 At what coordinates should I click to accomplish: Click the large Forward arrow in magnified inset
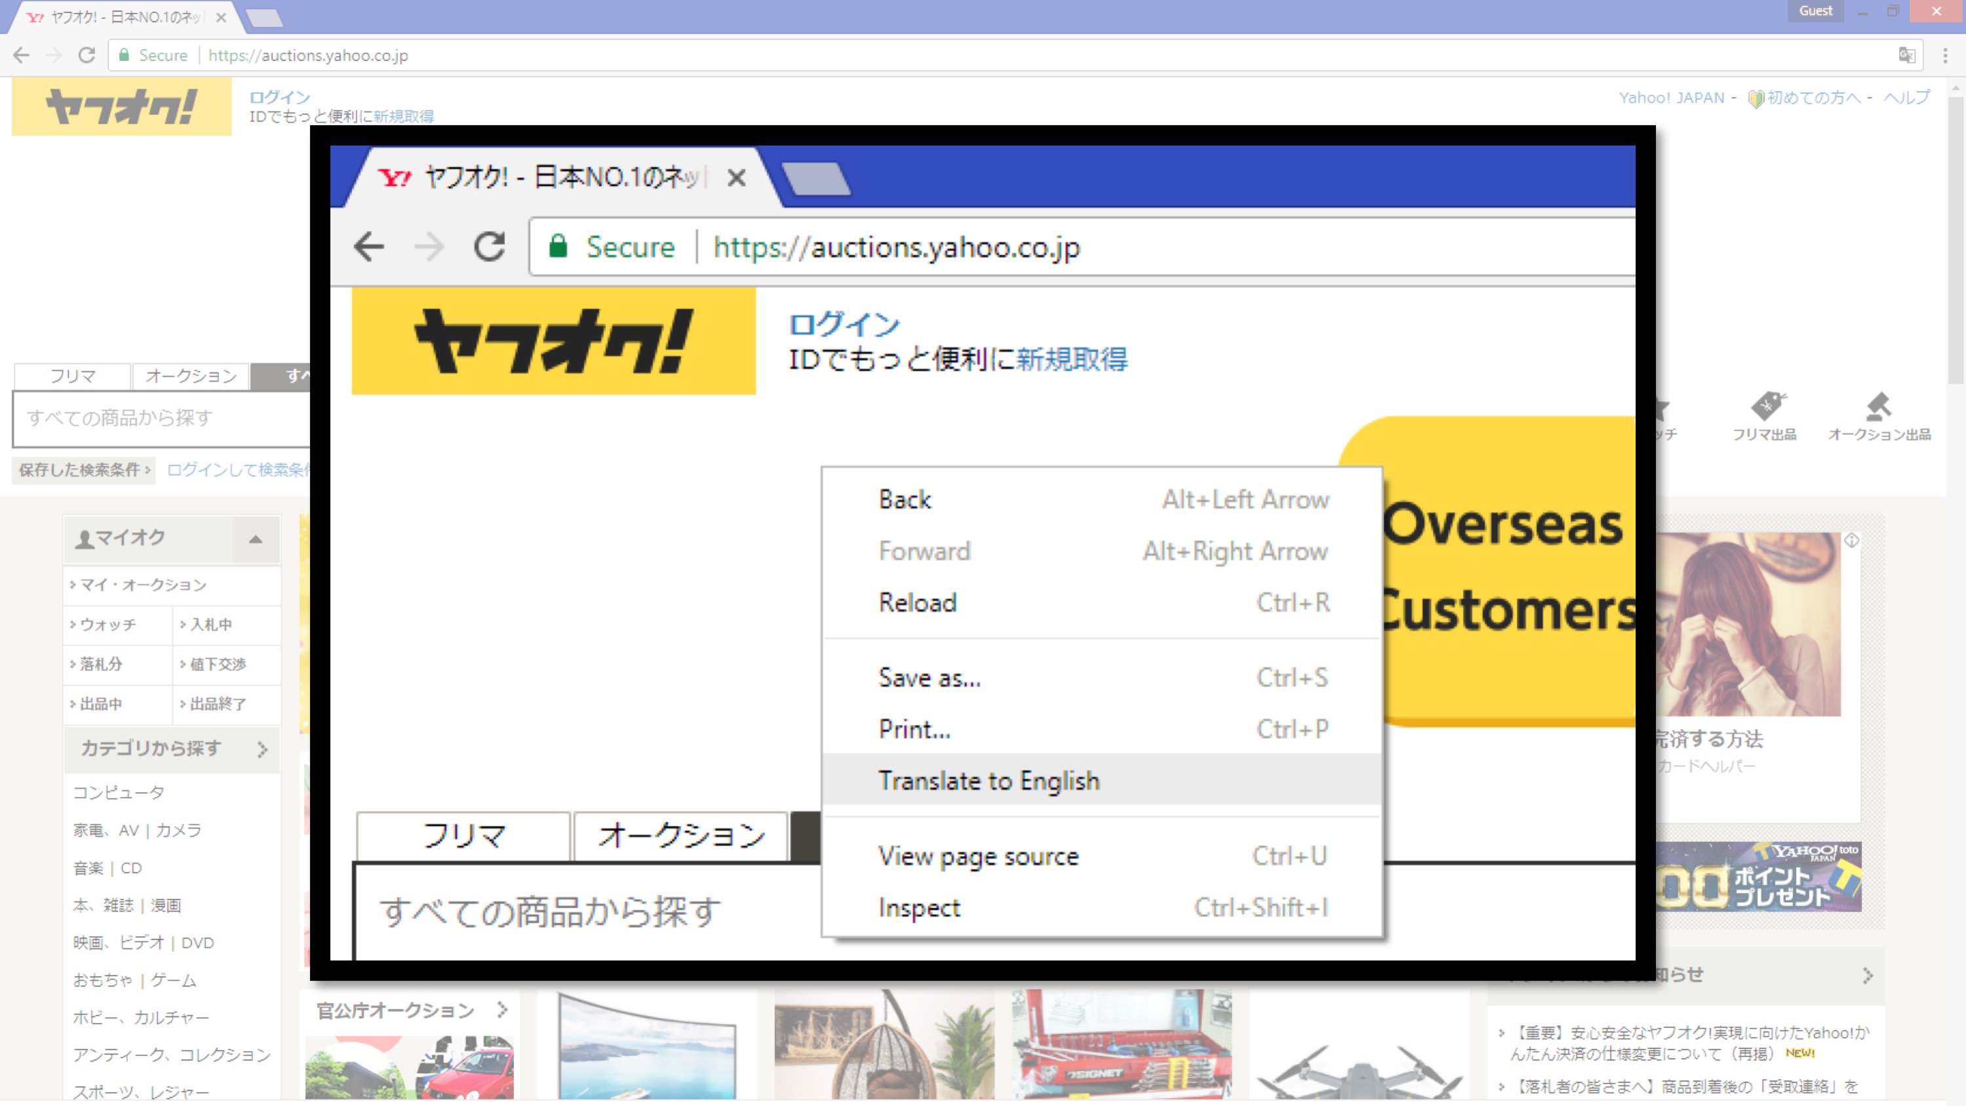(x=429, y=247)
